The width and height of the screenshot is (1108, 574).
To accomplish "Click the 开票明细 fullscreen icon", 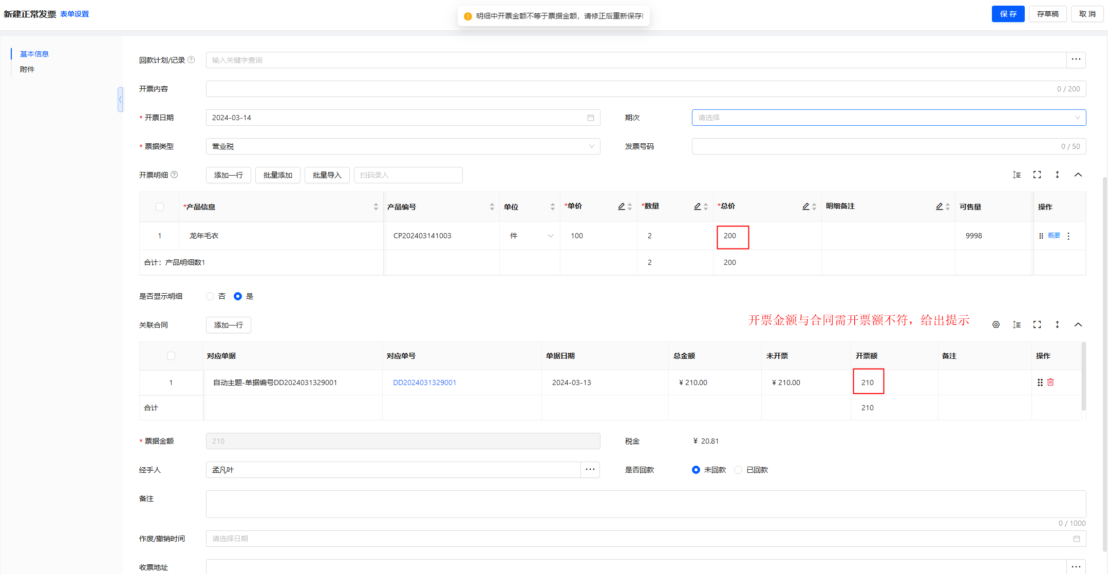I will click(x=1037, y=175).
